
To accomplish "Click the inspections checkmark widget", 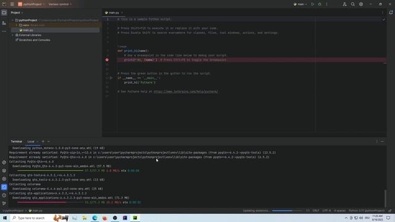I will tap(384, 19).
